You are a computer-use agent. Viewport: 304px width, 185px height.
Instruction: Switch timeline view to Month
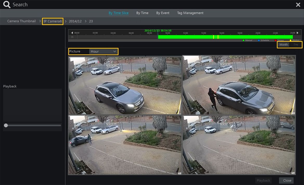(x=283, y=45)
